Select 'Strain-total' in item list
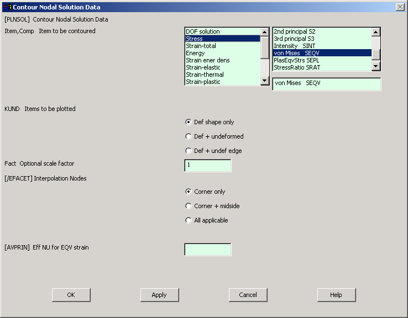The image size is (408, 318). click(x=223, y=46)
